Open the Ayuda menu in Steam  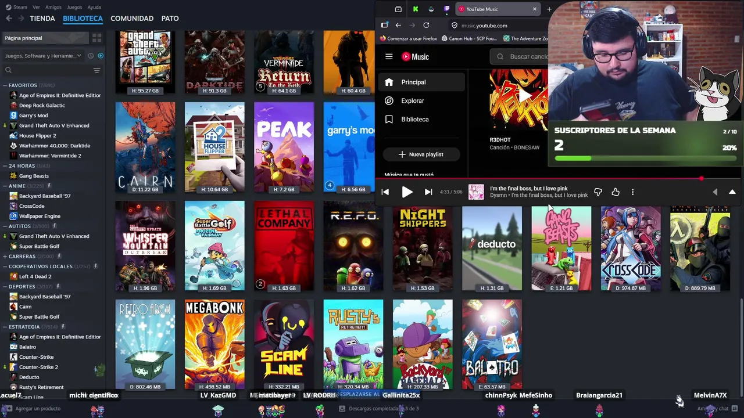[x=94, y=7]
